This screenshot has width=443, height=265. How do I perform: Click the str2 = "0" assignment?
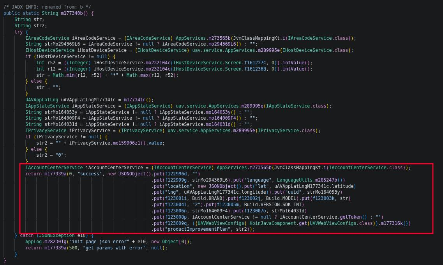coord(51,155)
